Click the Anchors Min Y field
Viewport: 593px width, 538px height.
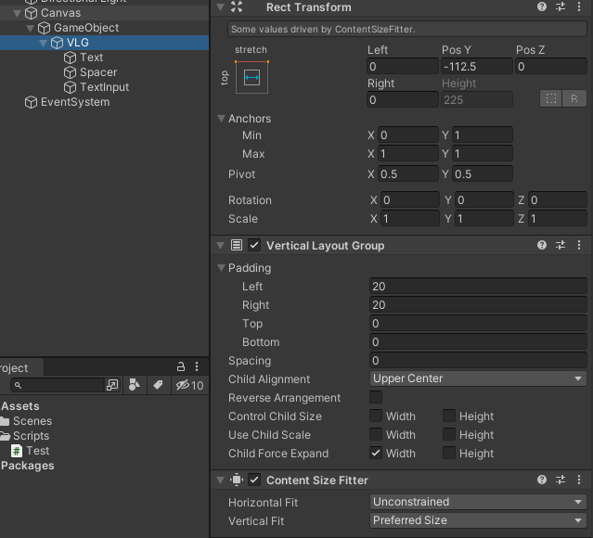483,135
